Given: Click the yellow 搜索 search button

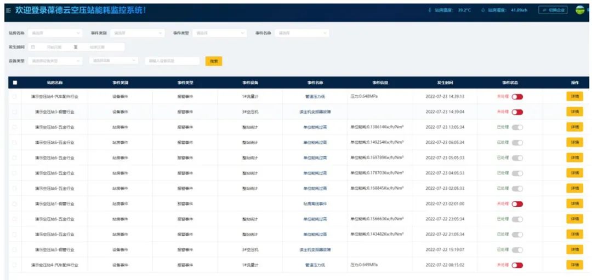Looking at the screenshot, I should point(214,61).
